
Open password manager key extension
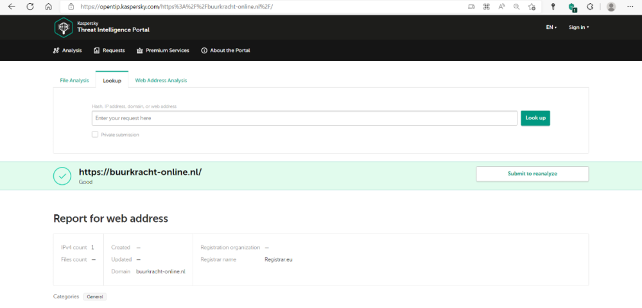[553, 6]
